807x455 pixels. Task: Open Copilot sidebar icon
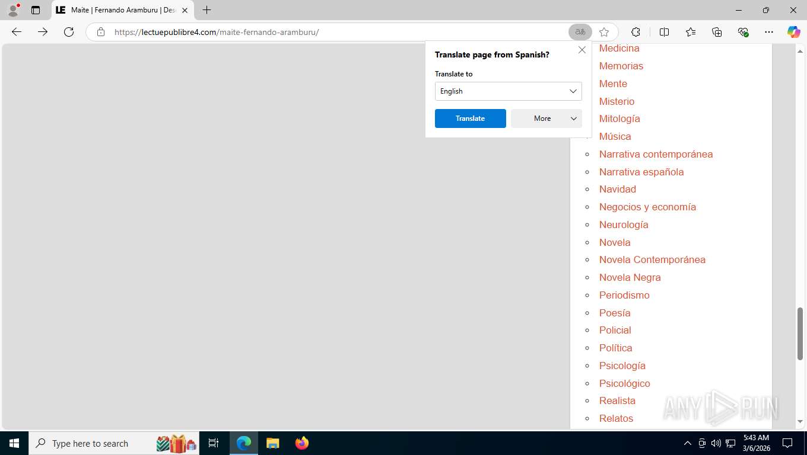[x=794, y=32]
